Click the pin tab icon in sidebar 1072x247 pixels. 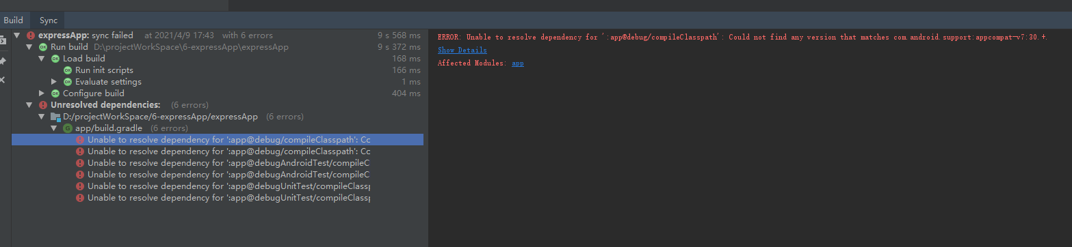click(x=3, y=61)
